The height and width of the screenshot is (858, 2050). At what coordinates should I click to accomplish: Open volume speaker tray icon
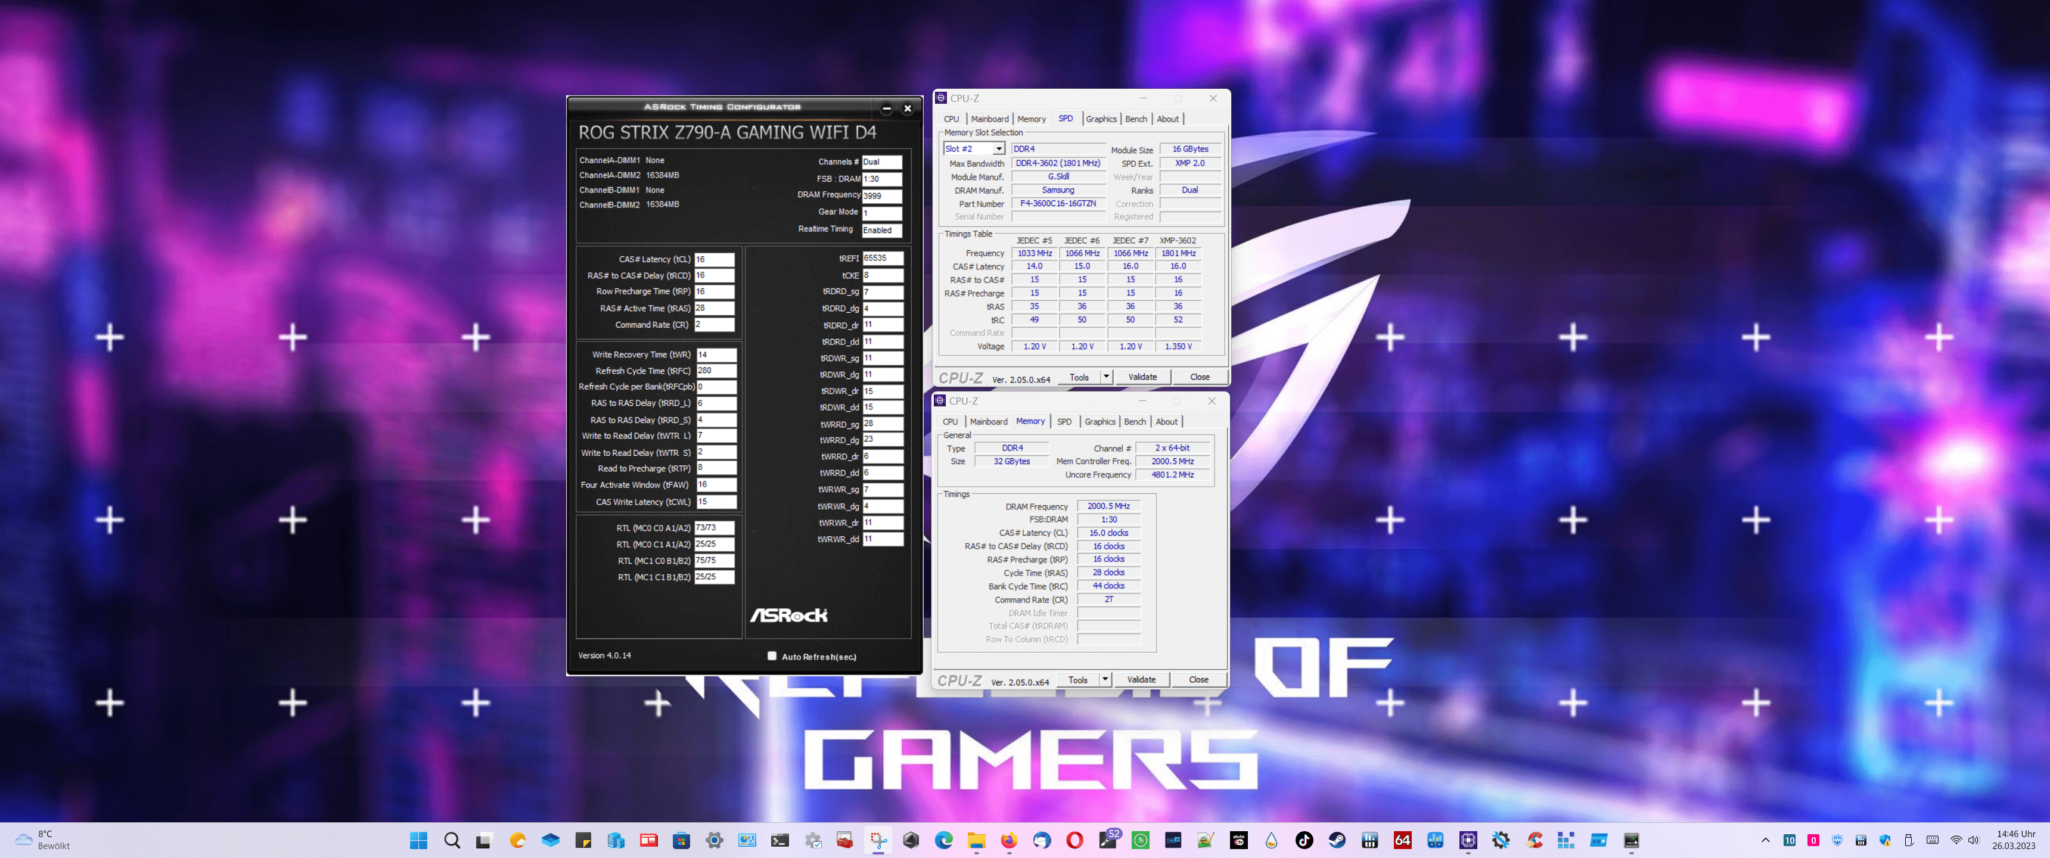coord(1974,841)
